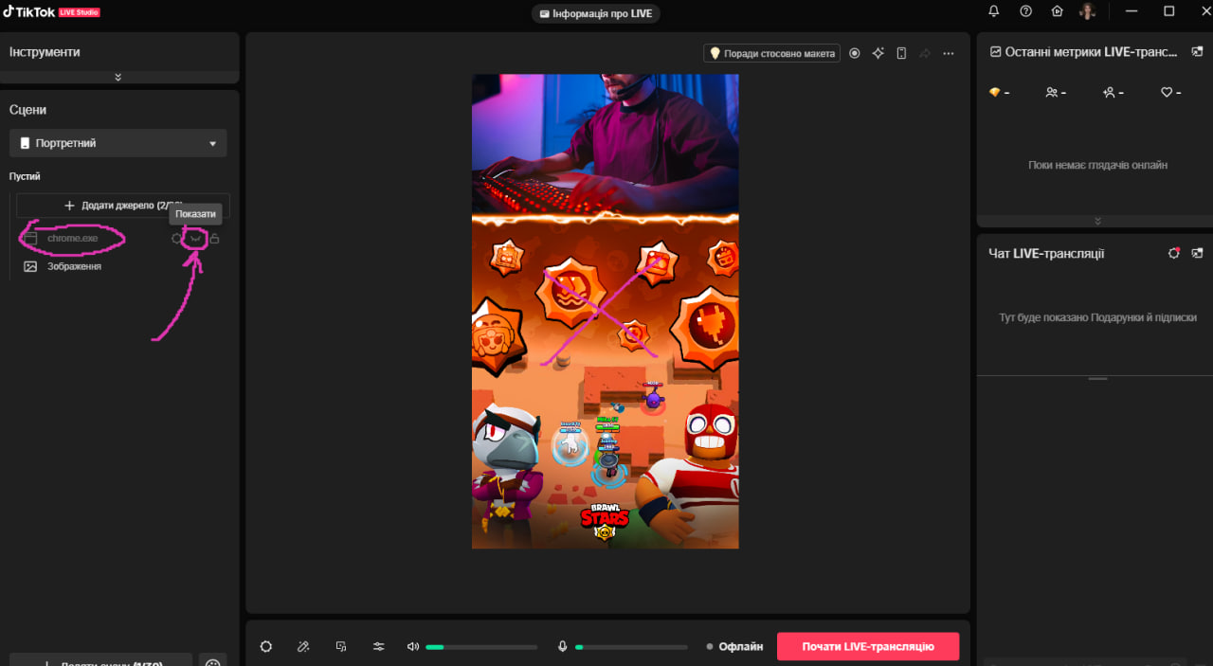This screenshot has height=666, width=1213.
Task: Click the diamonds metric icon
Action: [994, 92]
